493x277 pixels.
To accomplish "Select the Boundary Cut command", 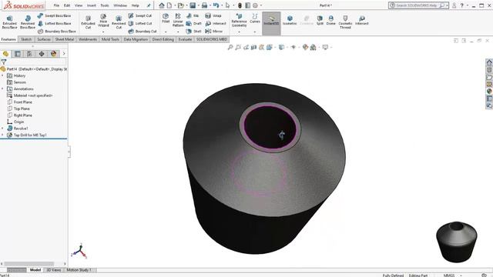I will [142, 32].
